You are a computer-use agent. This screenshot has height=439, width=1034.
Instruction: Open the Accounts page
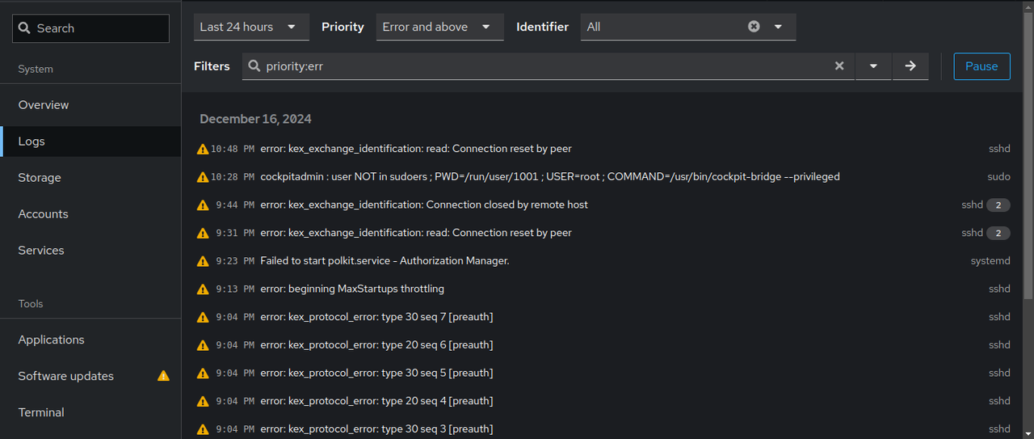click(x=90, y=214)
